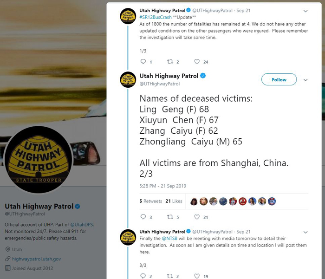Open the large Utah Highway Patrol profile picture
325x279 pixels.
coord(39,160)
